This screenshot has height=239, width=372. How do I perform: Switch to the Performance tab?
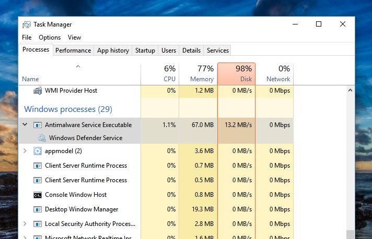(73, 51)
